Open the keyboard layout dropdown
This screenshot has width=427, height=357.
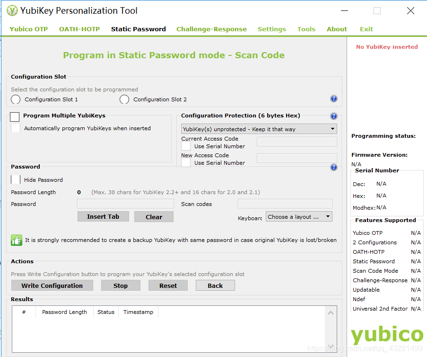coord(299,217)
